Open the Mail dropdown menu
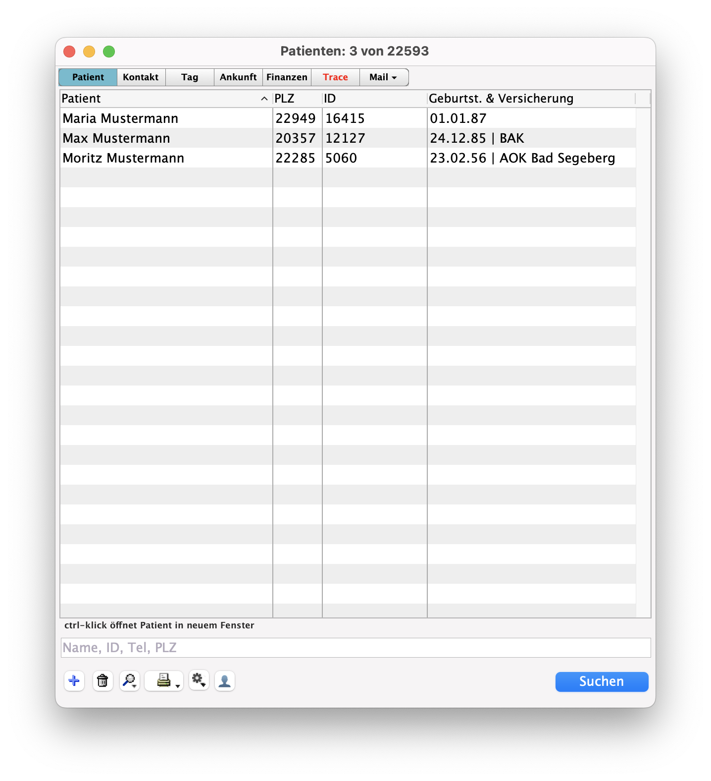711x781 pixels. (x=384, y=77)
